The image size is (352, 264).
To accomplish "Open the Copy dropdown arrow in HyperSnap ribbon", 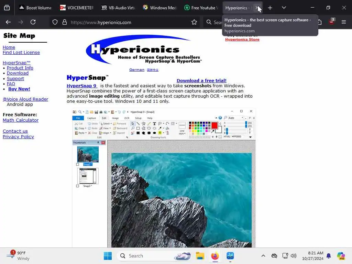I will coord(86,129).
